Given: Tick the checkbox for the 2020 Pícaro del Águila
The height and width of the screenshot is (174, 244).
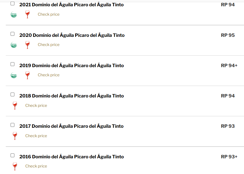Looking at the screenshot, I should click(x=12, y=34).
